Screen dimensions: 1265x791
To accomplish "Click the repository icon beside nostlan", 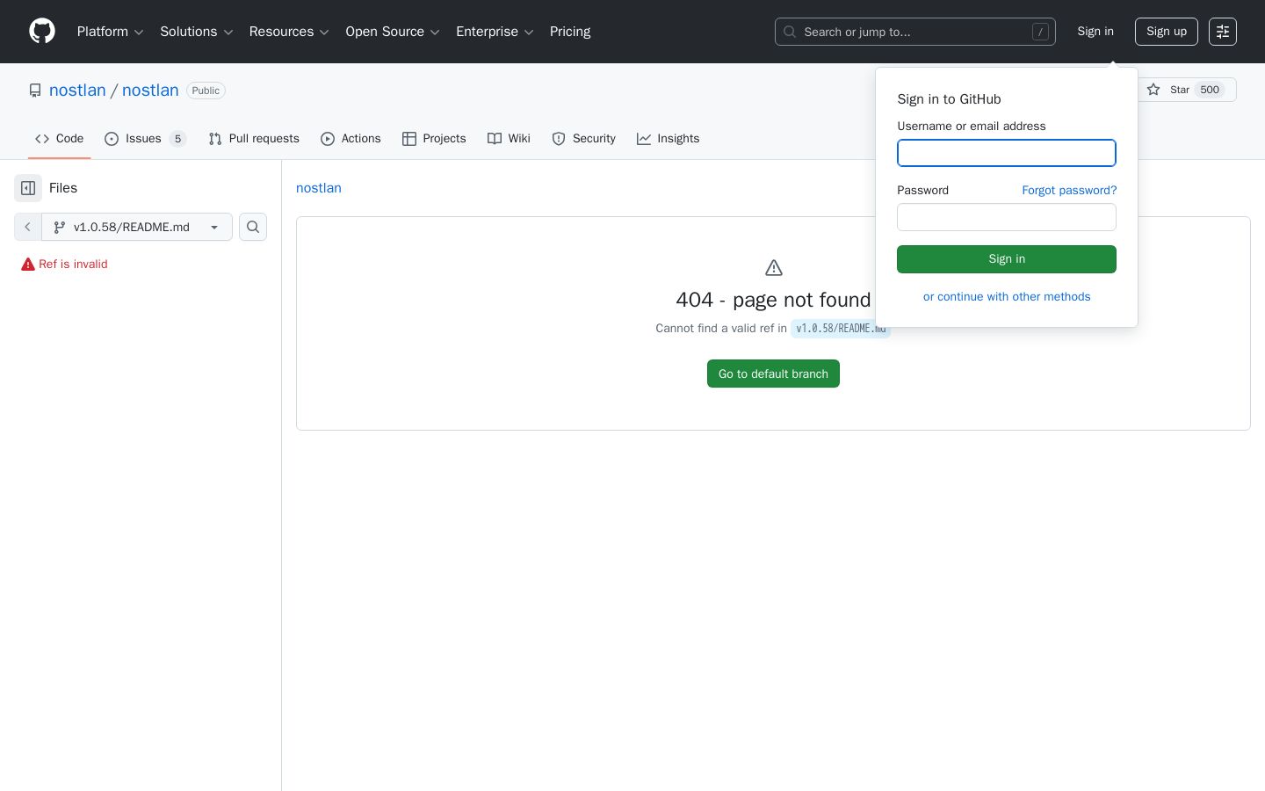I will 35,91.
